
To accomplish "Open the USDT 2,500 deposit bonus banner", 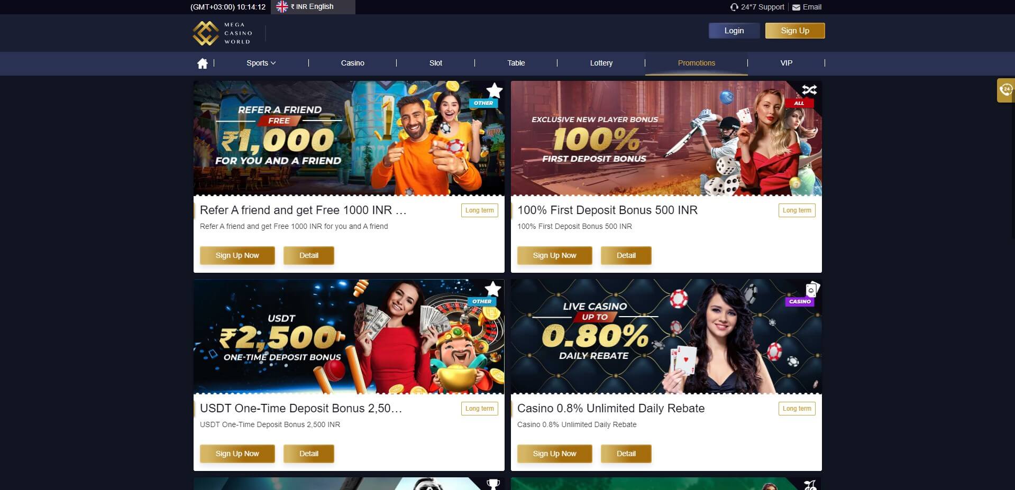I will (x=349, y=337).
